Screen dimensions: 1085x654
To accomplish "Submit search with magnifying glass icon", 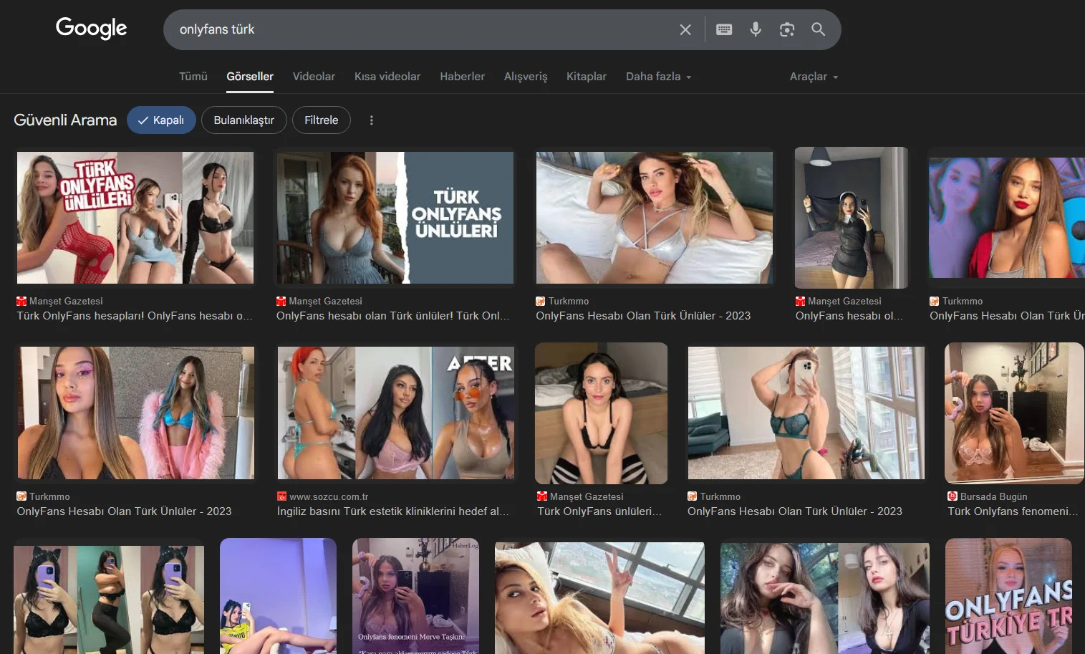I will pyautogui.click(x=818, y=29).
